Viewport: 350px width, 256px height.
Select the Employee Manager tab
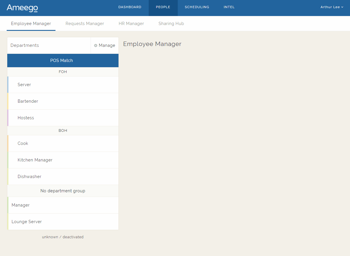point(31,24)
